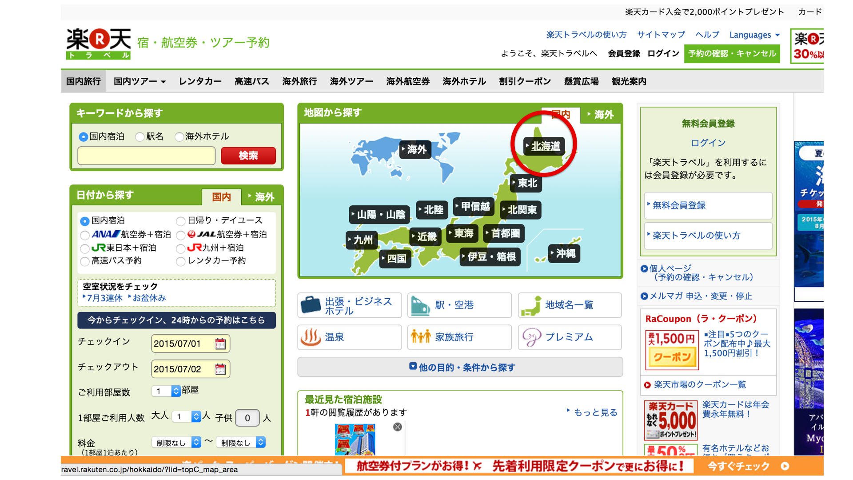Open 高速バス navigation item
Viewport: 853px width, 480px height.
point(252,81)
